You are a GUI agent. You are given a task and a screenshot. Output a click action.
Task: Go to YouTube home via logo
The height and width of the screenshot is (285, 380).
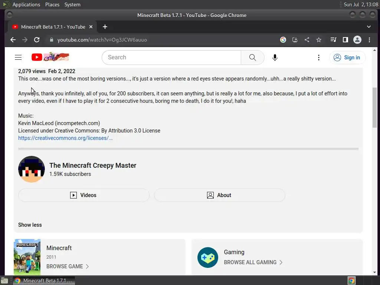pos(50,57)
